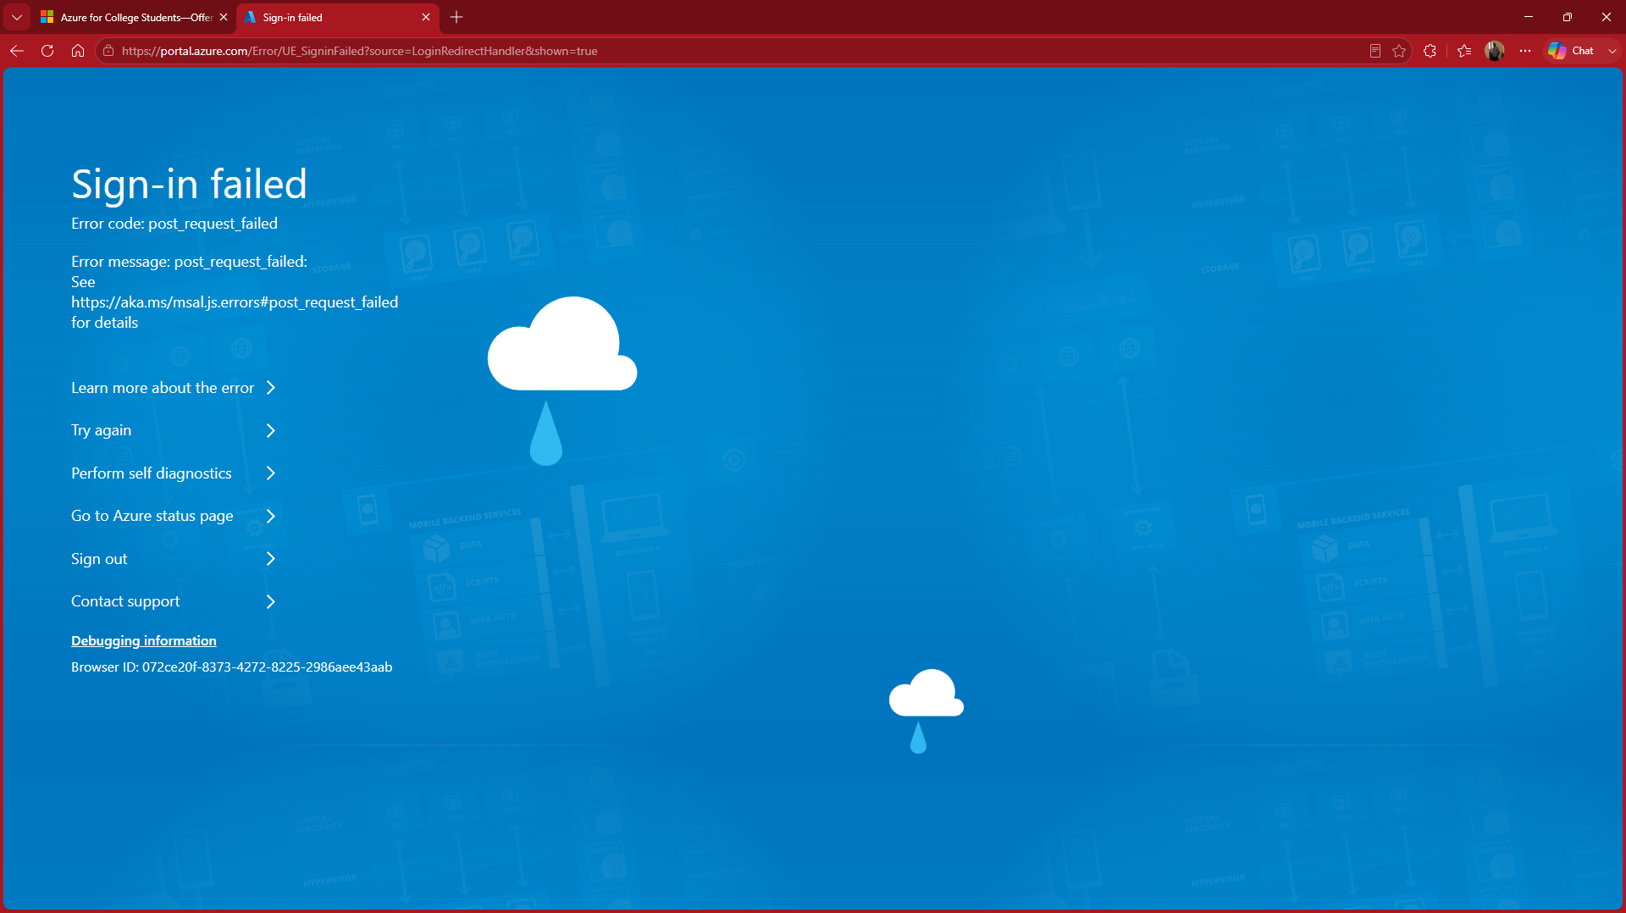1626x913 pixels.
Task: Go to Azure status page
Action: click(152, 516)
